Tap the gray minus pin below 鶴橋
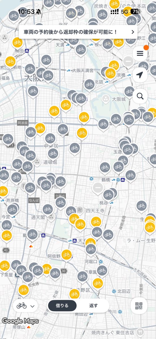Viewport: 156px width, 339px height. [98, 188]
